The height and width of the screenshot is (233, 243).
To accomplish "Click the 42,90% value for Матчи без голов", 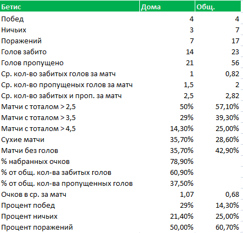I will [x=218, y=150].
